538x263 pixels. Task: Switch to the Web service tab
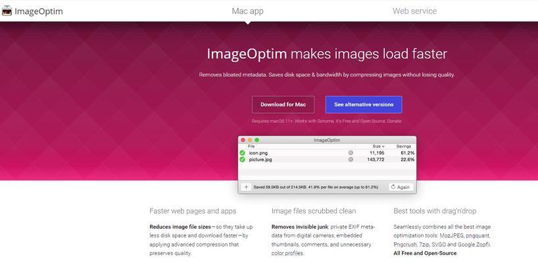(414, 11)
